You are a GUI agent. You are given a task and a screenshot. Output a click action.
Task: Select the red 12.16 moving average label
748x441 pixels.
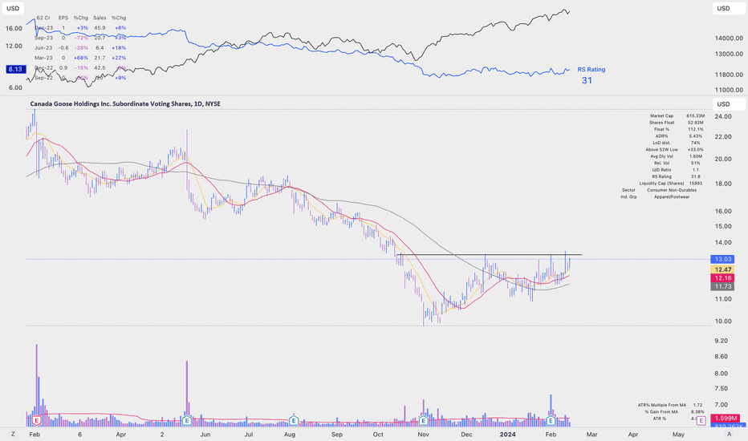click(722, 278)
